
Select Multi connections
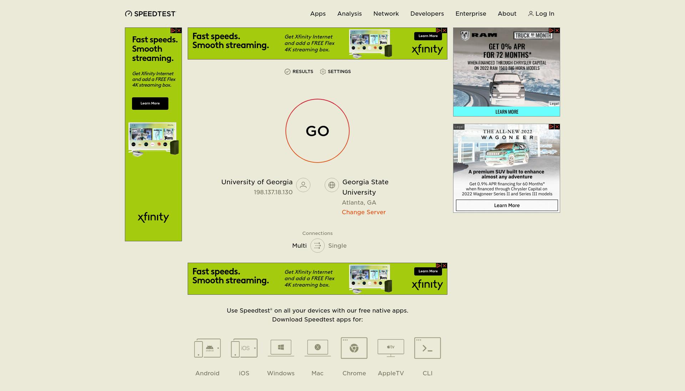(299, 246)
